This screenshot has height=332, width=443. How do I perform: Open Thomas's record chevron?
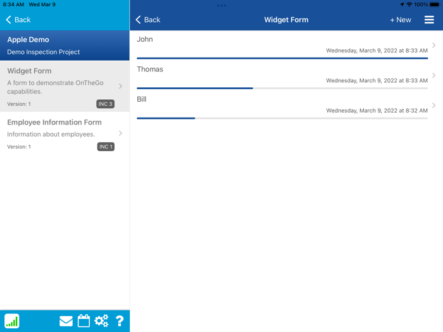pos(434,75)
